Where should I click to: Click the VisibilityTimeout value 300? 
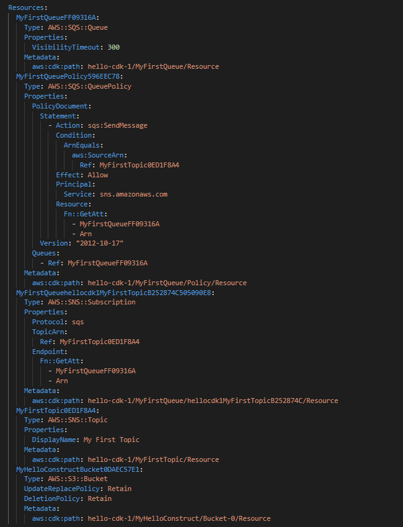coord(114,46)
